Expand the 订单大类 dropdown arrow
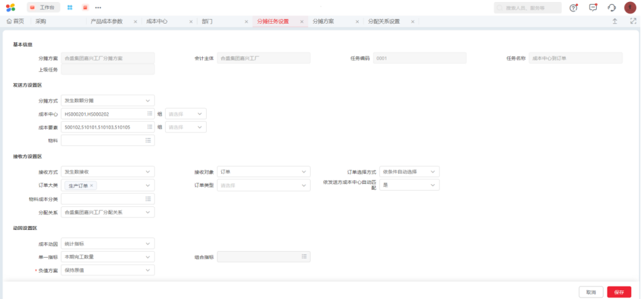641x299 pixels. (x=147, y=185)
